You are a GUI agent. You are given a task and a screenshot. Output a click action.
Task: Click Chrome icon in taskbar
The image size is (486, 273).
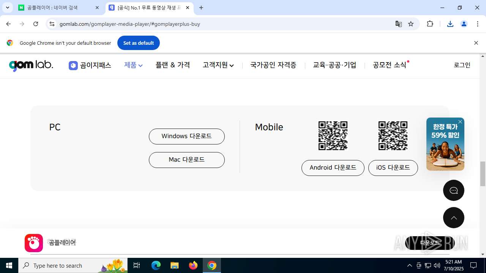pos(212,265)
